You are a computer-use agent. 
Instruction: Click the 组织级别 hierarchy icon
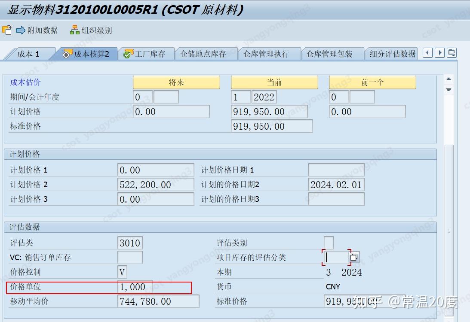[x=74, y=30]
